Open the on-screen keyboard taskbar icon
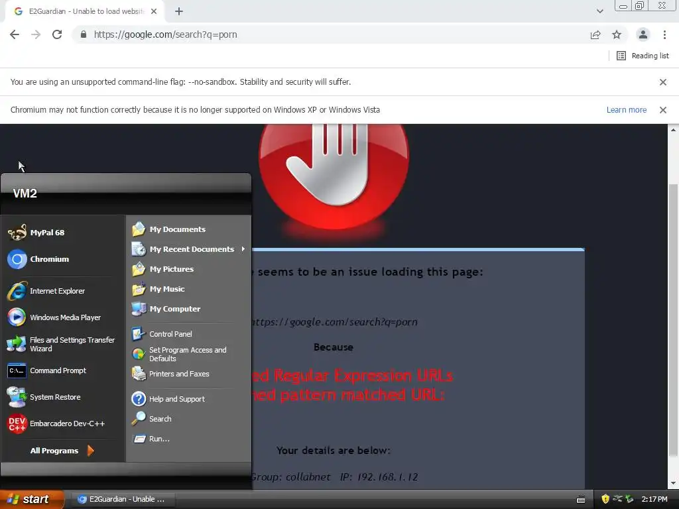The image size is (679, 509). [581, 500]
